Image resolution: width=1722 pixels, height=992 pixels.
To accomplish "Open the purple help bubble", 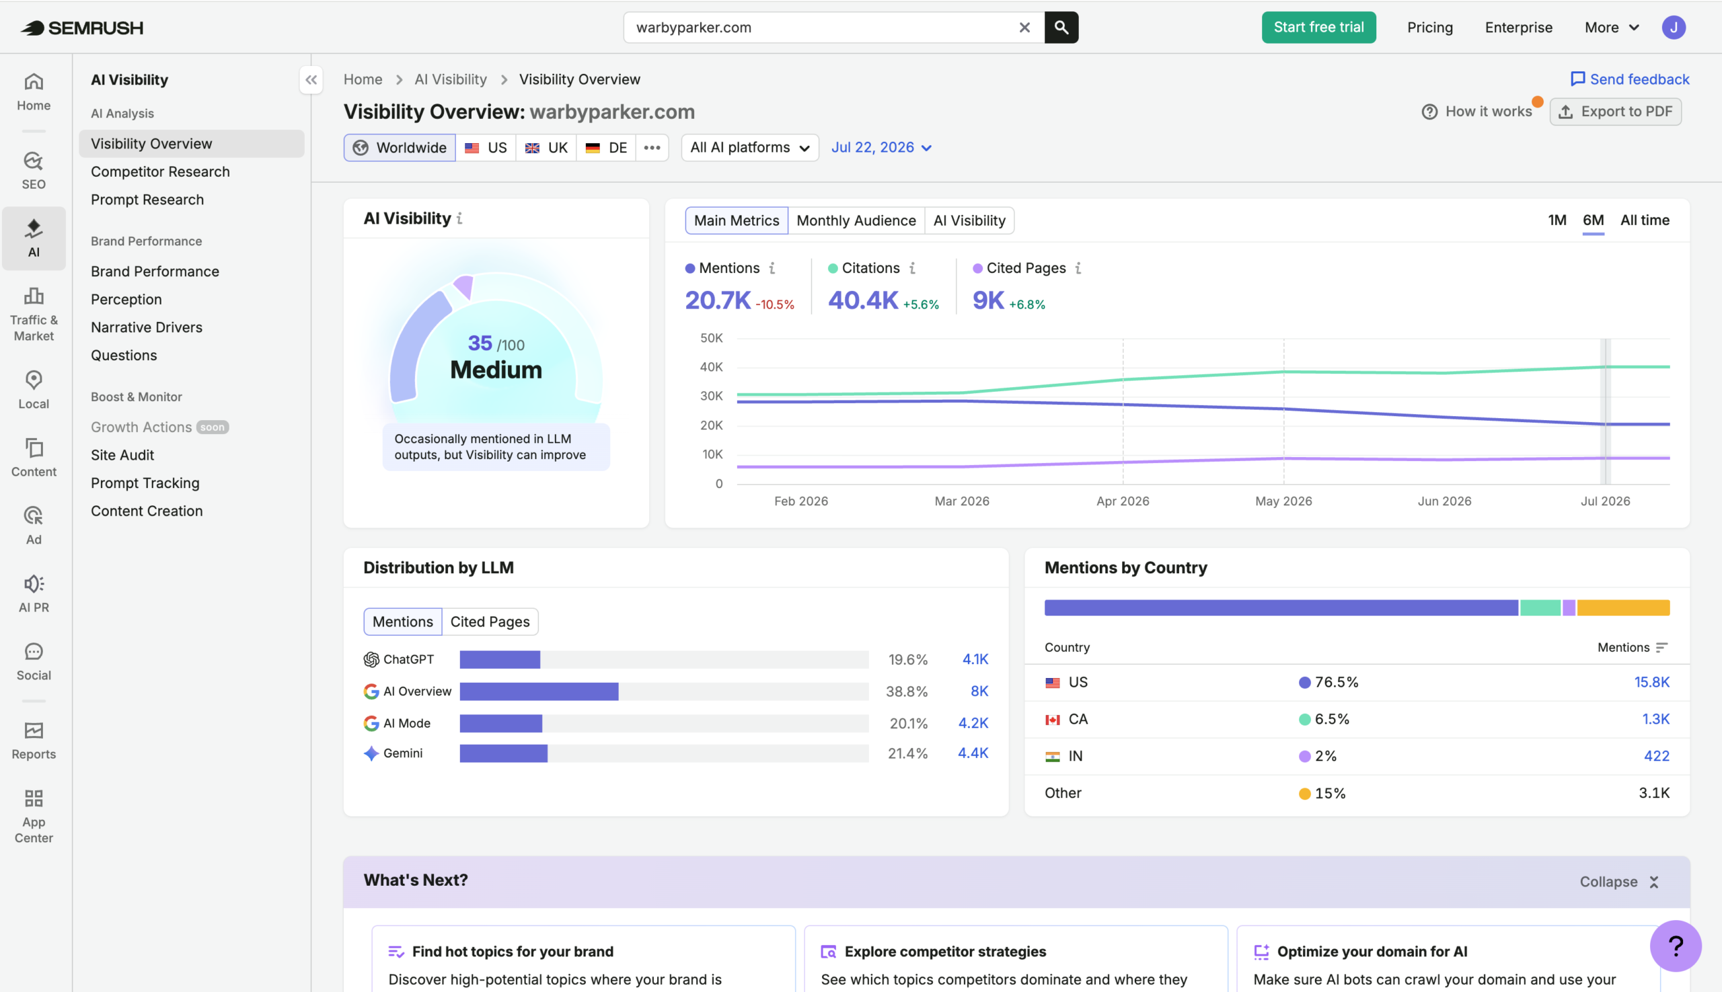I will [x=1675, y=946].
